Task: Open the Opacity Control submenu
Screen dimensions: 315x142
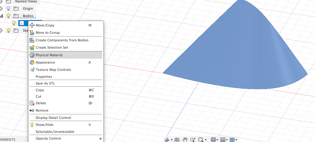Action: pyautogui.click(x=66, y=138)
